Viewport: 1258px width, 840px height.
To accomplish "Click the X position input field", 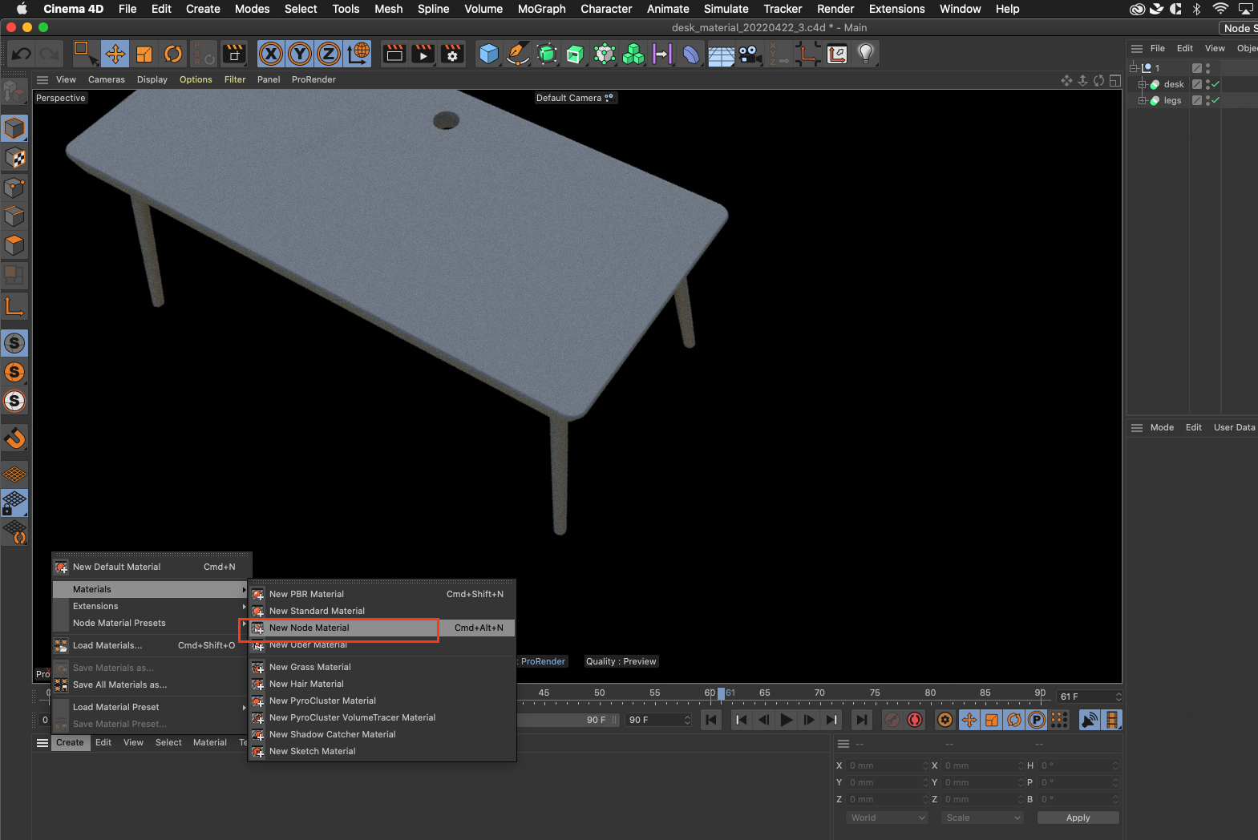I will pyautogui.click(x=886, y=765).
